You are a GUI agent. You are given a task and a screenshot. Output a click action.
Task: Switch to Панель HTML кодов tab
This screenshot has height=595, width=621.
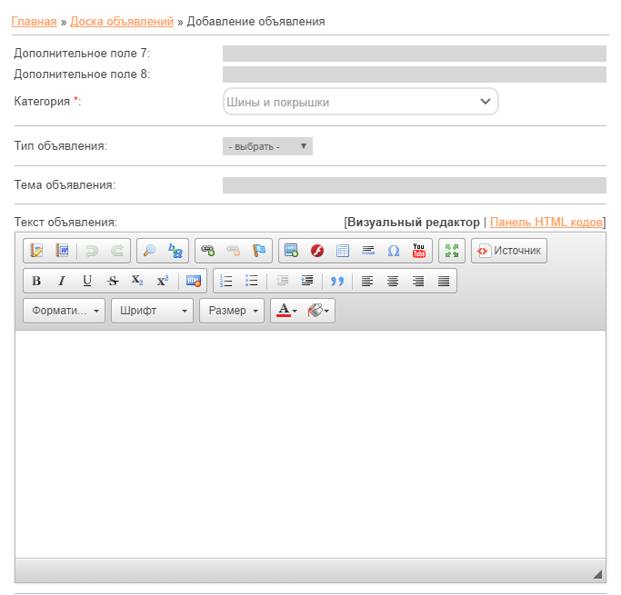pos(546,222)
